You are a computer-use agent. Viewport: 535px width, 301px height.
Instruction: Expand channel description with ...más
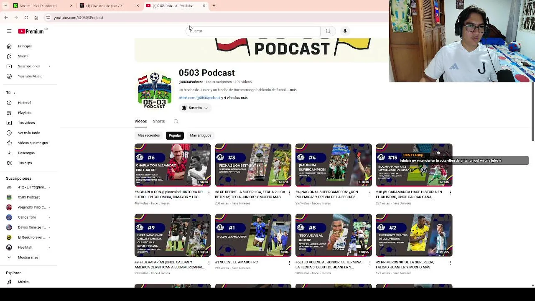tap(292, 90)
